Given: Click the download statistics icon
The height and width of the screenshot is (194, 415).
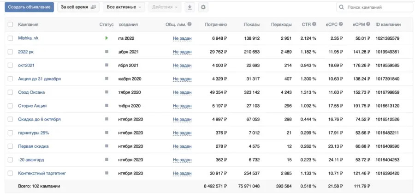Looking at the screenshot, I should point(190,7).
